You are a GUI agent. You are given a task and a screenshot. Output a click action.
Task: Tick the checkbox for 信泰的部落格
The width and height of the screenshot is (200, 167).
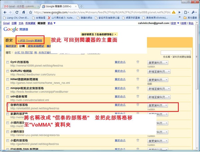tap(8, 105)
